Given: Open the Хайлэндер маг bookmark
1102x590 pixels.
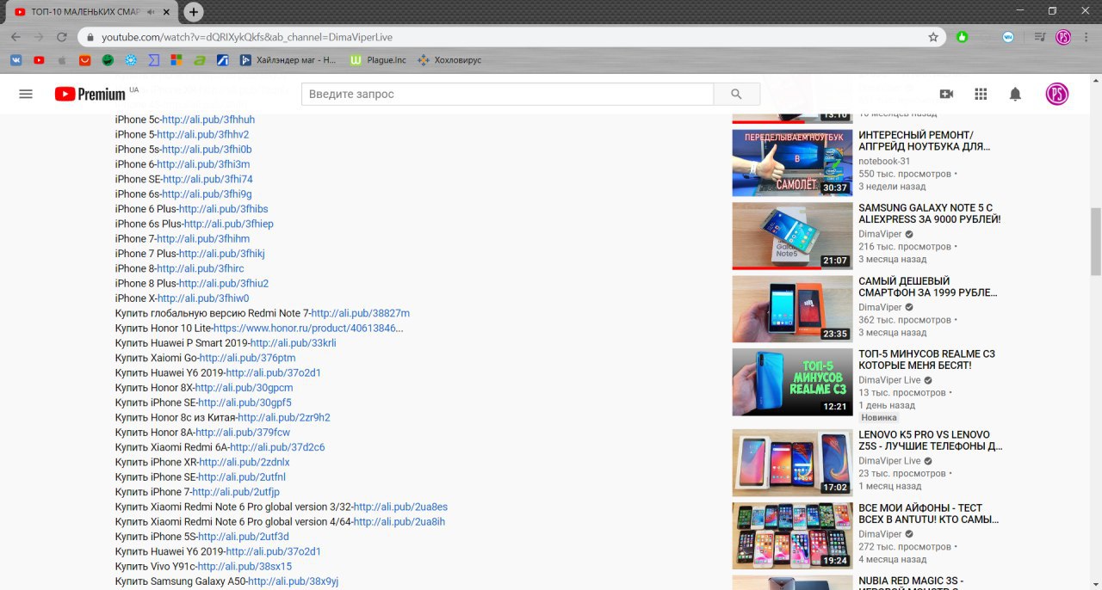Looking at the screenshot, I should pyautogui.click(x=288, y=60).
